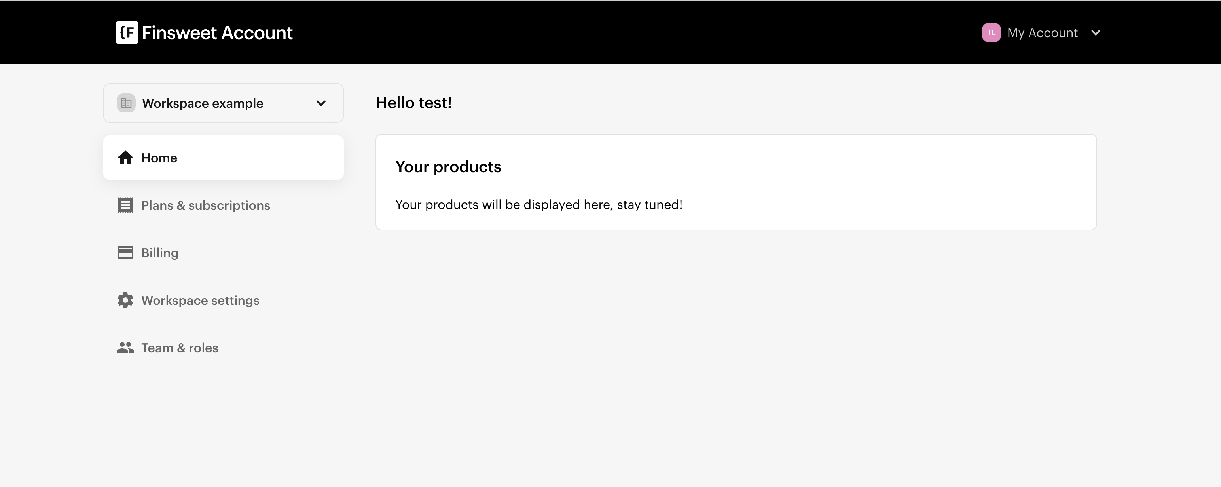Expand the My Account chevron
This screenshot has width=1221, height=487.
click(1096, 33)
